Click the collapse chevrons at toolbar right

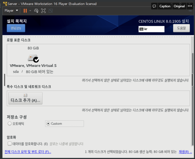tap(190, 11)
